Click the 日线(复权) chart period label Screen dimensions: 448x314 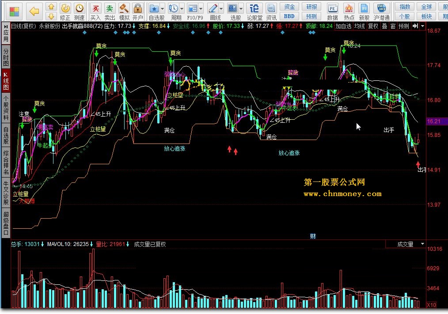pos(24,26)
